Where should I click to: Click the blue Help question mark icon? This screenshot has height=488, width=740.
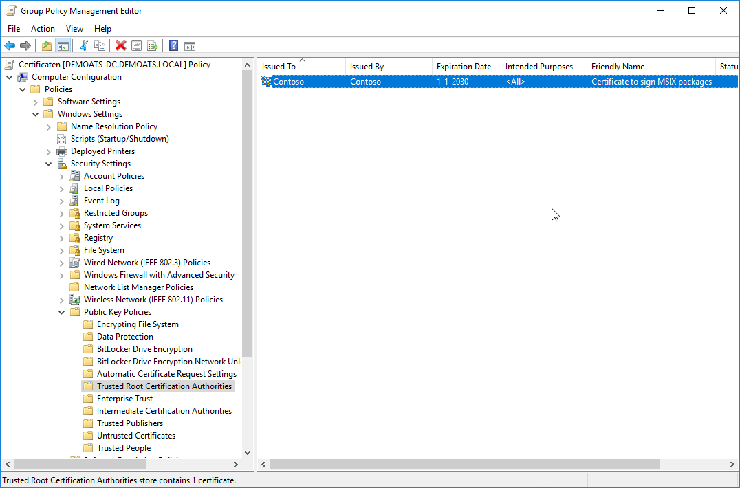click(x=174, y=46)
